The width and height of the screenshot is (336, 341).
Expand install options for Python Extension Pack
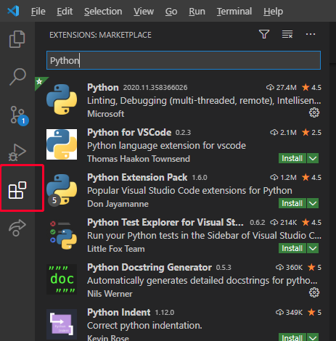[313, 203]
